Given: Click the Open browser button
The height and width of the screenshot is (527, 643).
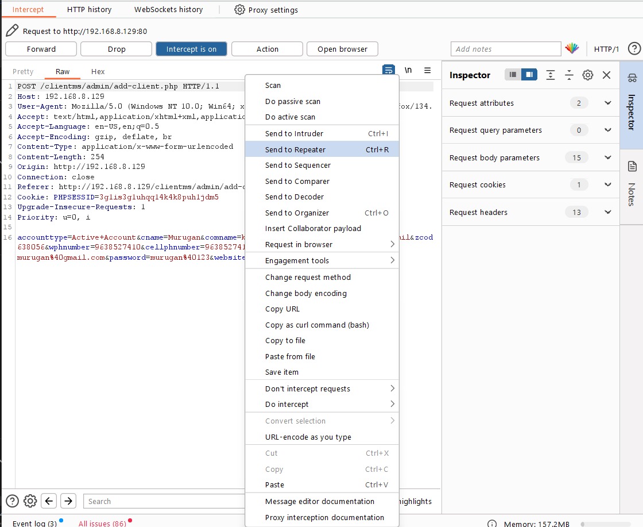Looking at the screenshot, I should [x=342, y=49].
